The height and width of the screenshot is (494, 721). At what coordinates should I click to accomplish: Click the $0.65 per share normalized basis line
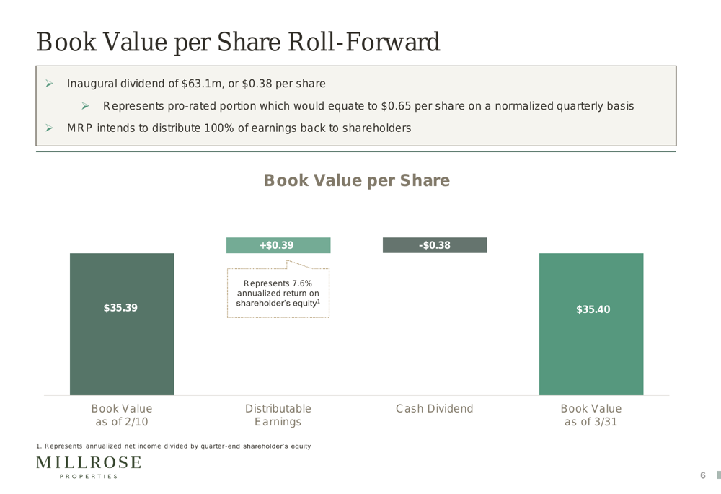[x=368, y=107]
